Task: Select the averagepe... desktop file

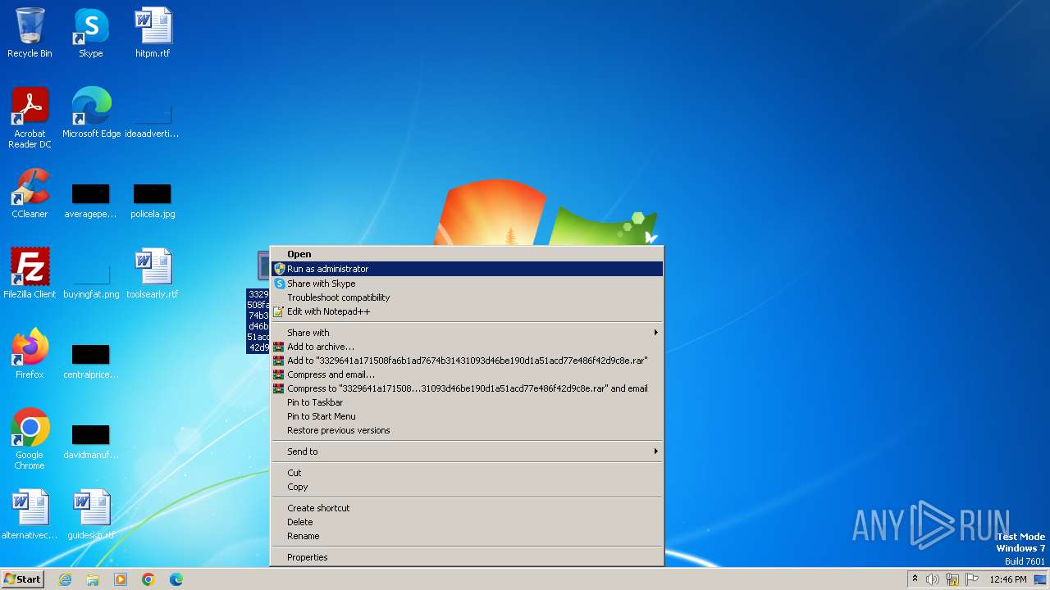Action: pyautogui.click(x=91, y=201)
